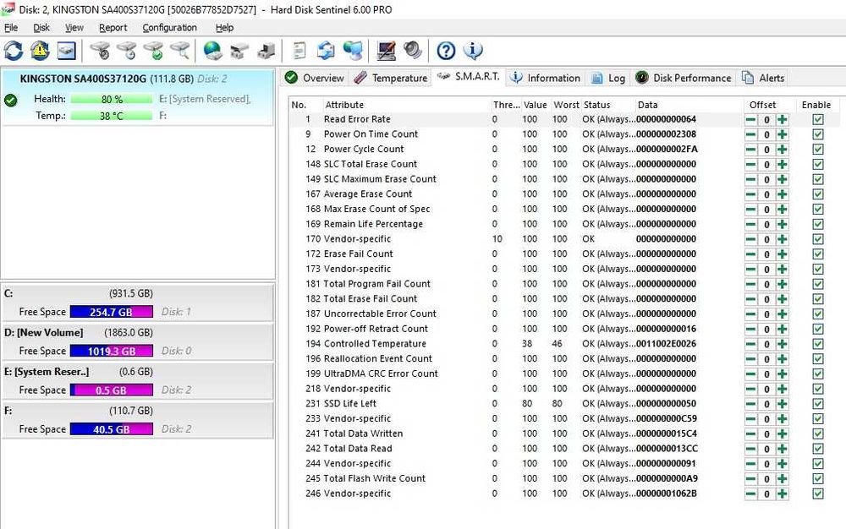Toggle Enable checkbox for Average Erase Count

(x=818, y=194)
